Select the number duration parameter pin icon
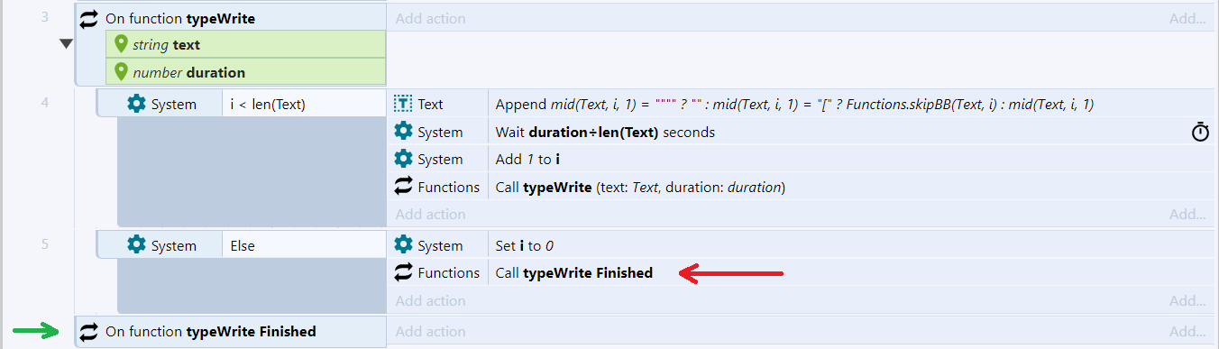Screen dimensions: 1219x349 click(x=122, y=71)
